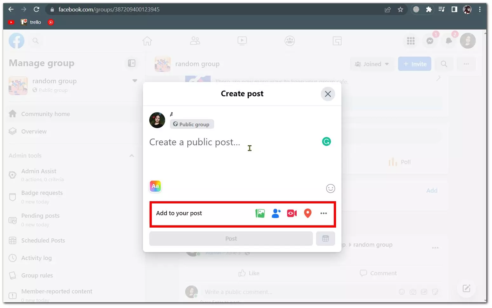Comment on the group post
Image resolution: width=492 pixels, height=308 pixels.
(x=378, y=273)
